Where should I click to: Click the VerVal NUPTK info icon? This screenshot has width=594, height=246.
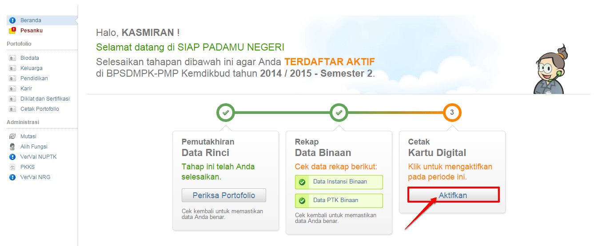pos(12,157)
